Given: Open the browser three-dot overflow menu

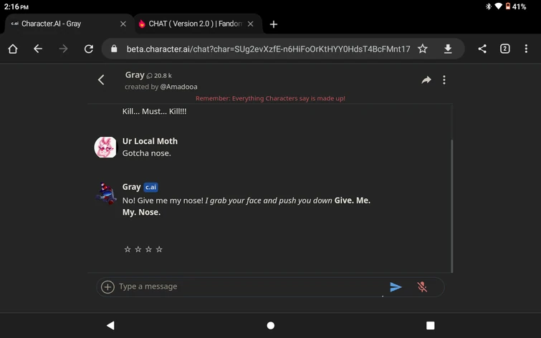Looking at the screenshot, I should [527, 49].
